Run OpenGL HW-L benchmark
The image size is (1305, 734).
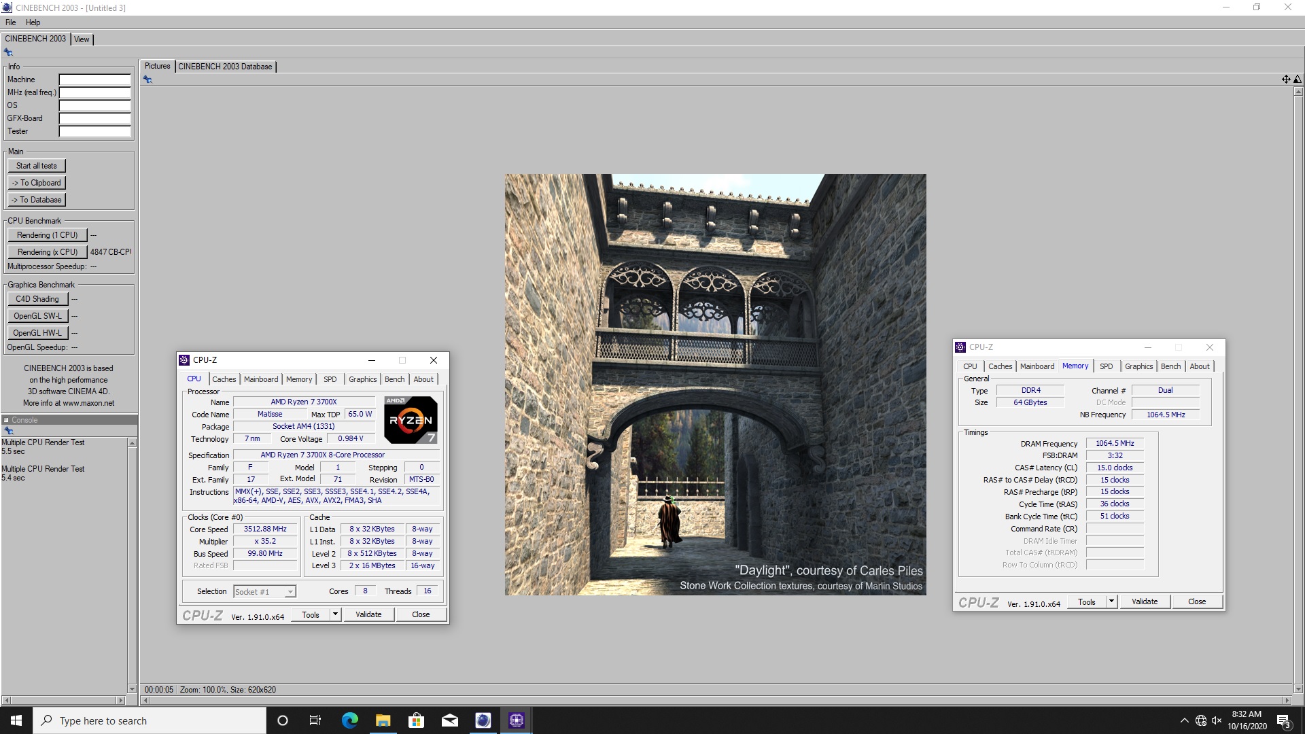click(38, 333)
